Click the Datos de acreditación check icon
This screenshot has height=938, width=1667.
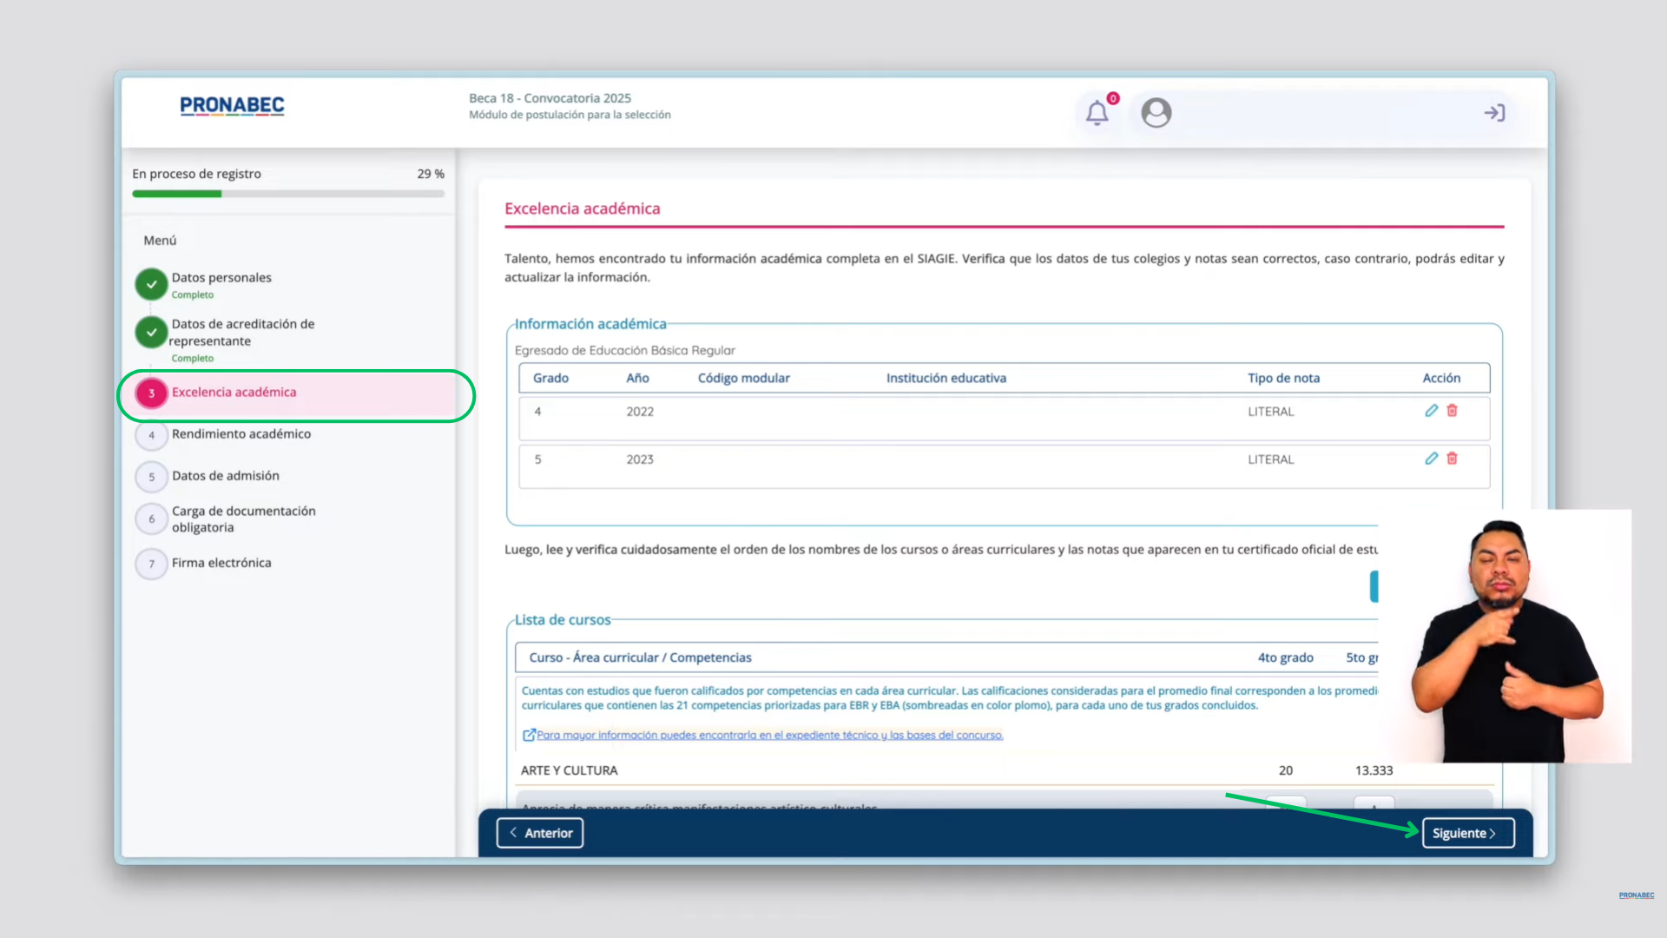click(x=151, y=332)
